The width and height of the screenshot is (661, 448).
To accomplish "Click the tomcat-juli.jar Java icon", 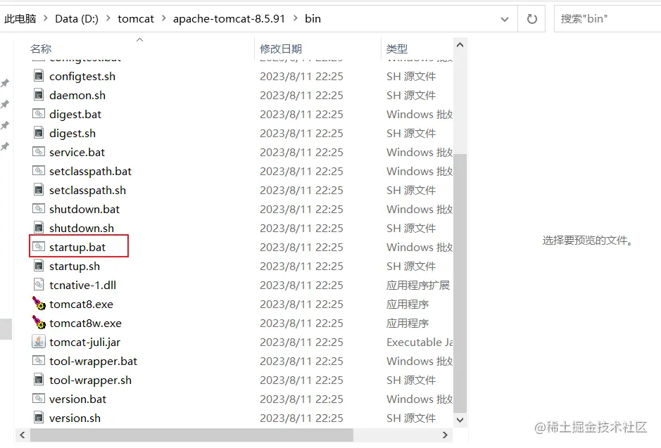I will coord(39,342).
